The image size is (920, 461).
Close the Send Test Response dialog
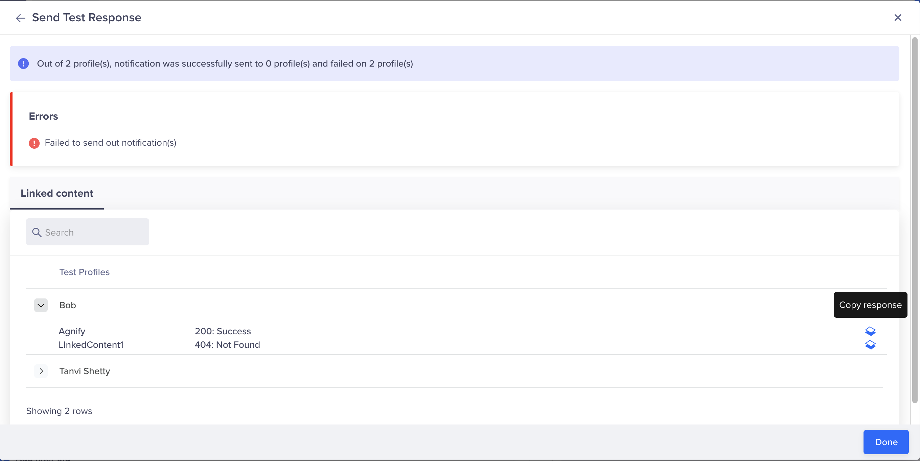click(x=897, y=18)
